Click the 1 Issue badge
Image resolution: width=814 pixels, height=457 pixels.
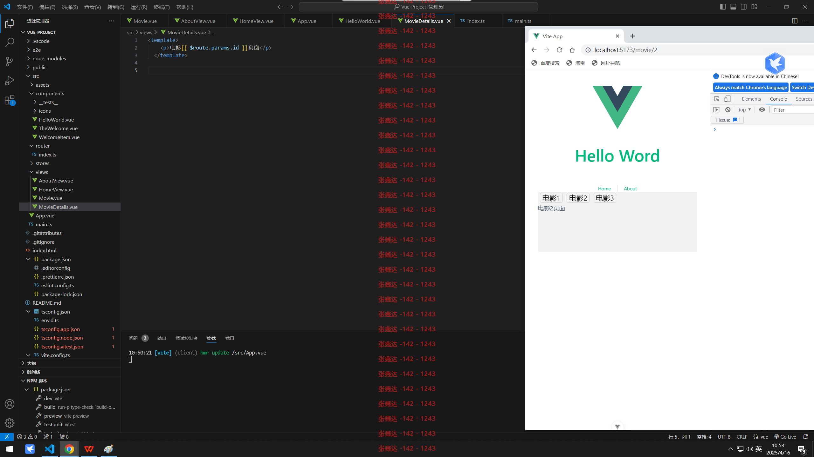(728, 120)
